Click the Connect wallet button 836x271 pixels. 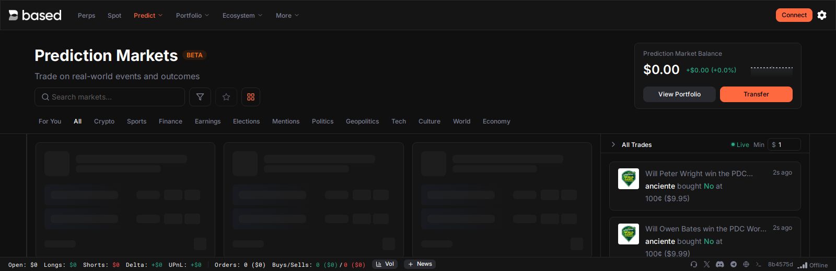click(x=794, y=15)
